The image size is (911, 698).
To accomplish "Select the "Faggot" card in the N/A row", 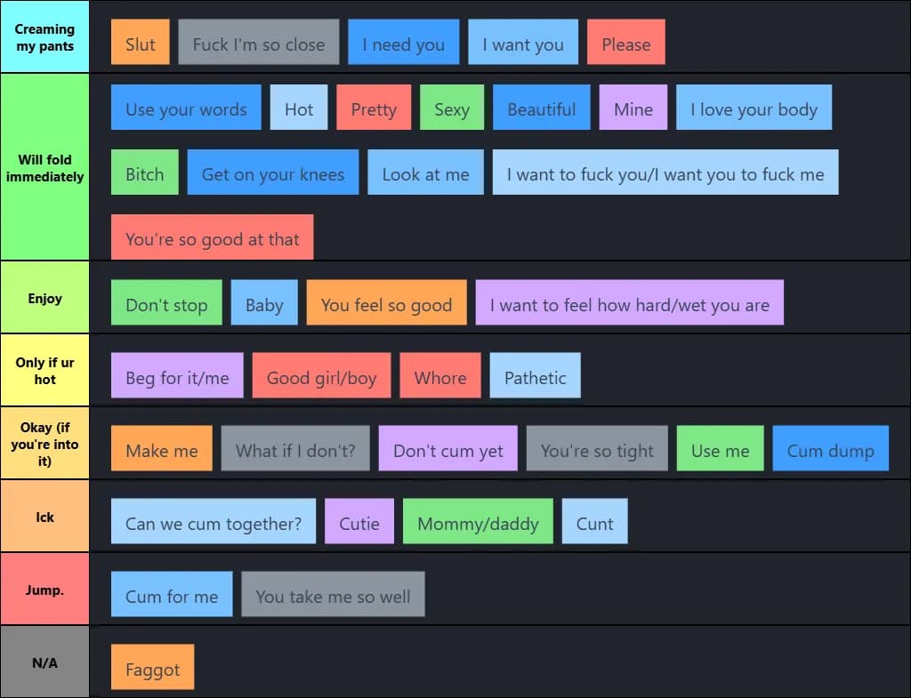I will point(152,667).
